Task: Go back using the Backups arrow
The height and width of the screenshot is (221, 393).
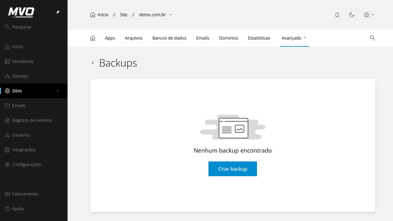Action: tap(93, 63)
